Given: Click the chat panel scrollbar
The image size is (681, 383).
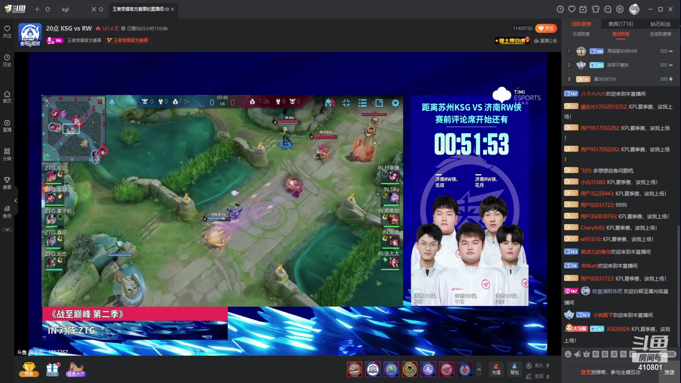Looking at the screenshot, I should coord(679,287).
